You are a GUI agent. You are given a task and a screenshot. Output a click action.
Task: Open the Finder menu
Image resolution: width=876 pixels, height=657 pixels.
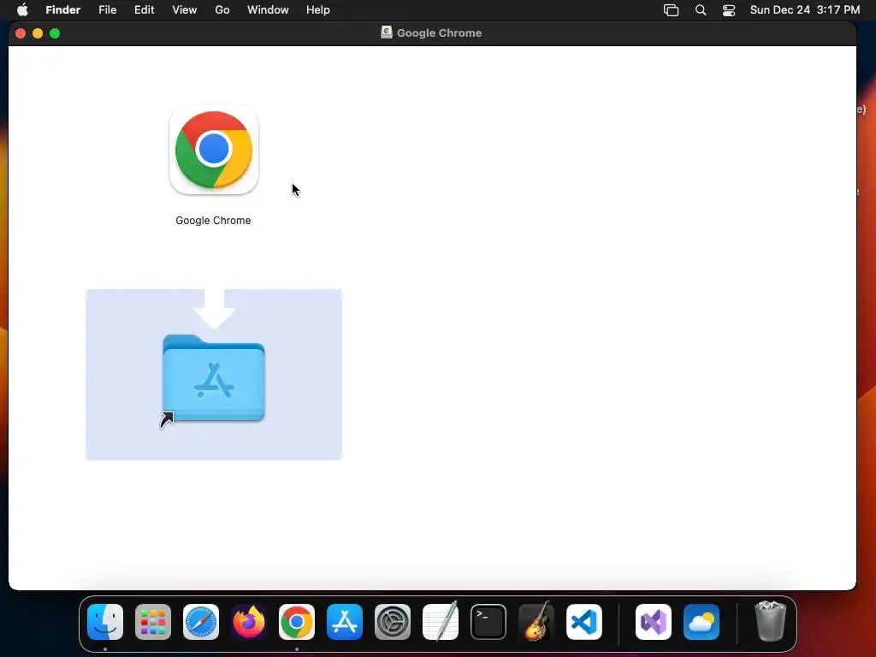coord(63,10)
